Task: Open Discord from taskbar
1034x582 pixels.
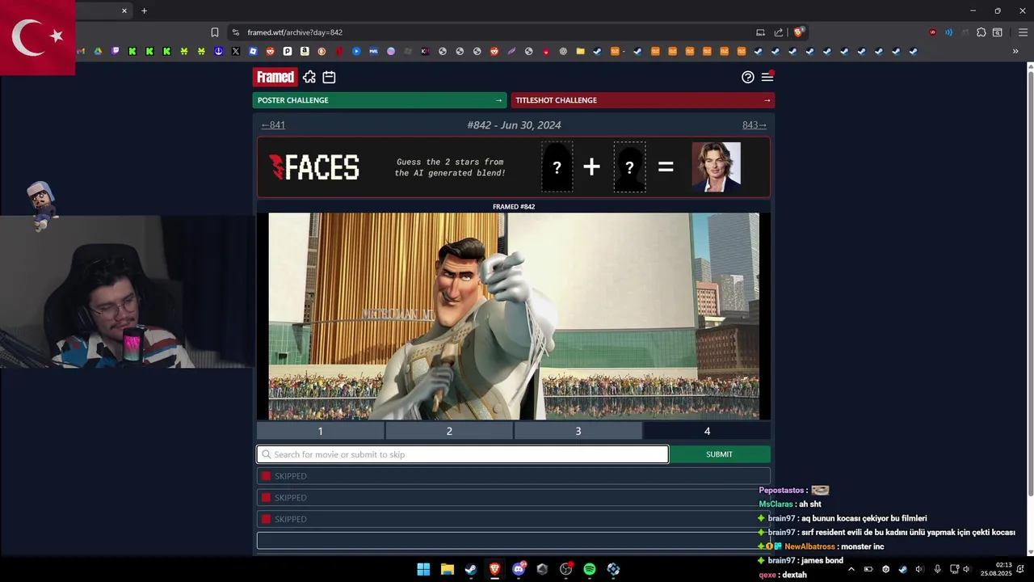Action: 519,569
